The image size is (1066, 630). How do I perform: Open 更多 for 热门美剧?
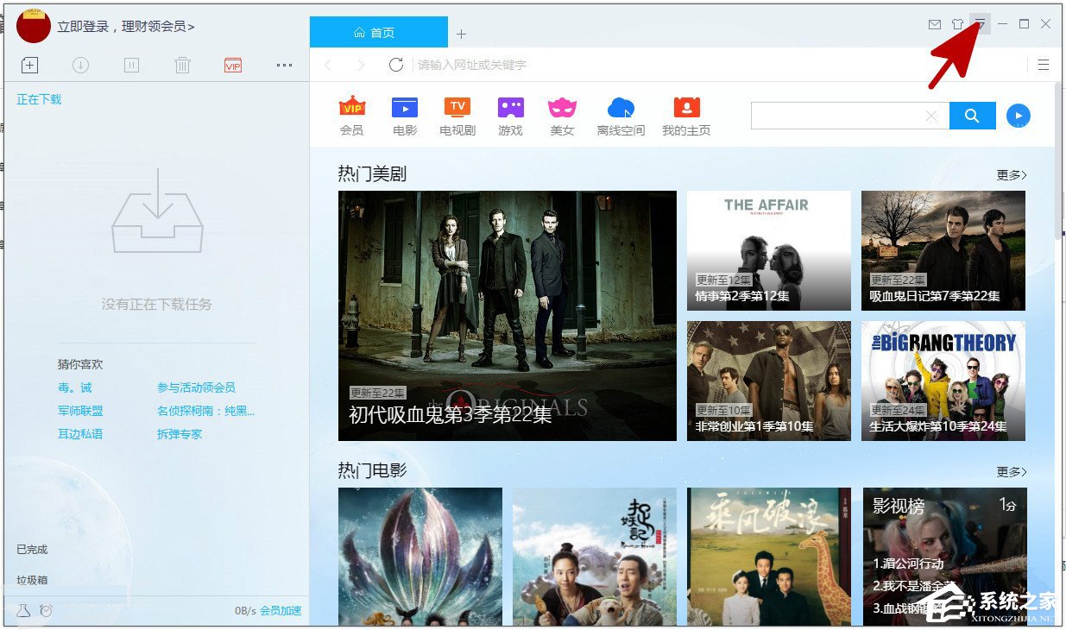[x=1010, y=174]
